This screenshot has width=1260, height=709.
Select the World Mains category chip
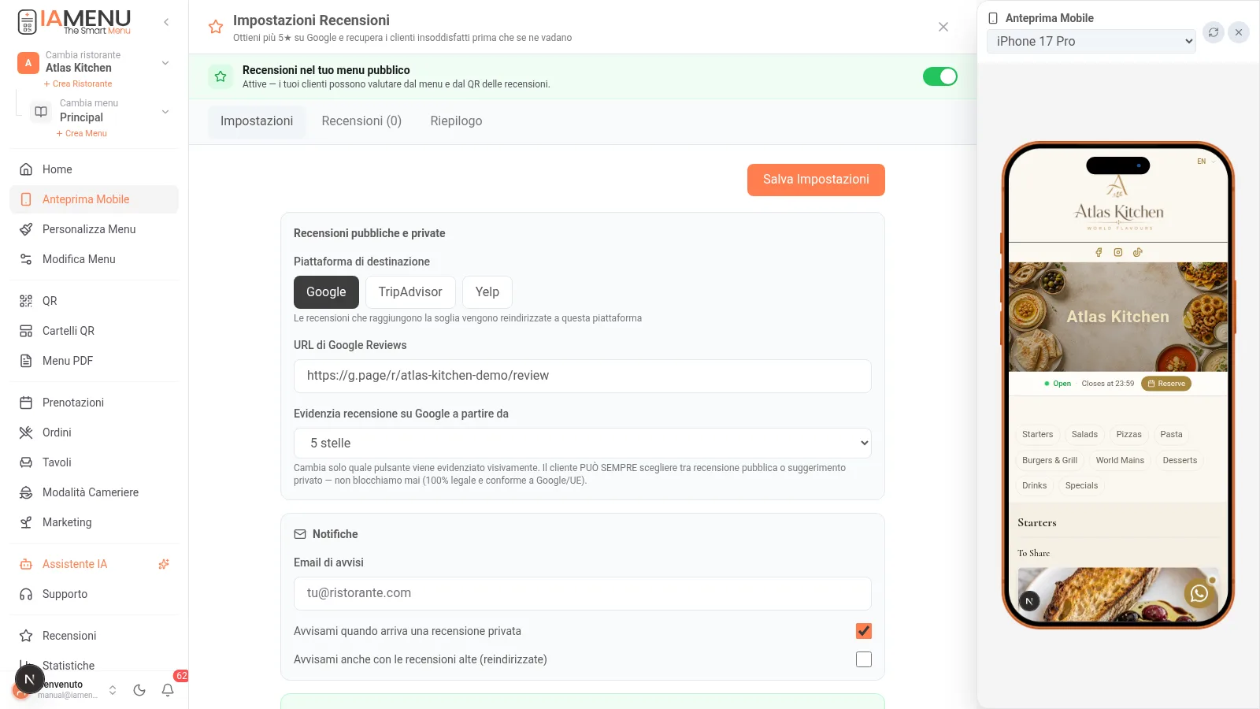click(x=1120, y=461)
